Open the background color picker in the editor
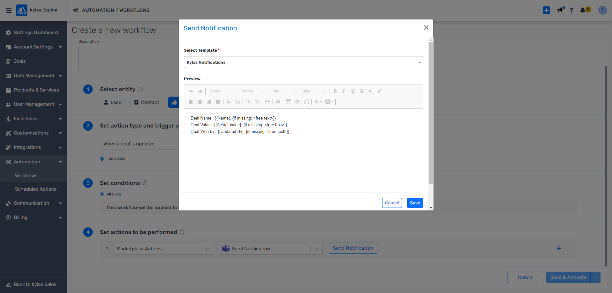The width and height of the screenshot is (612, 293). click(329, 102)
